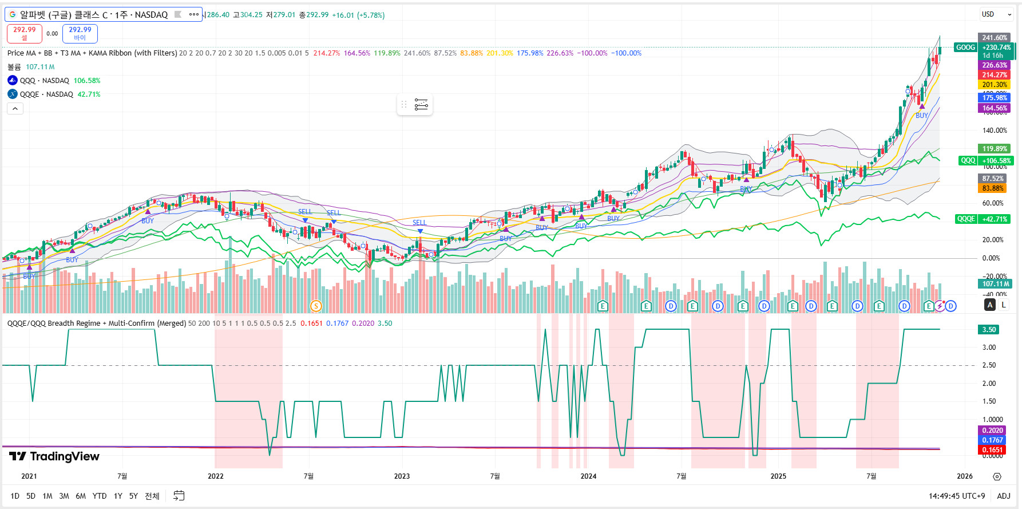Toggle logarithmic scale with the L button

(x=1004, y=305)
